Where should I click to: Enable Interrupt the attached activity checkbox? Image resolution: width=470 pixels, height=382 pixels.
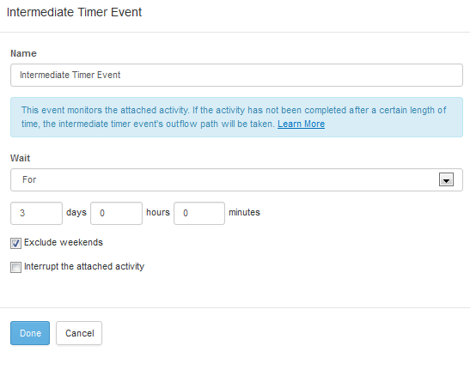(15, 267)
